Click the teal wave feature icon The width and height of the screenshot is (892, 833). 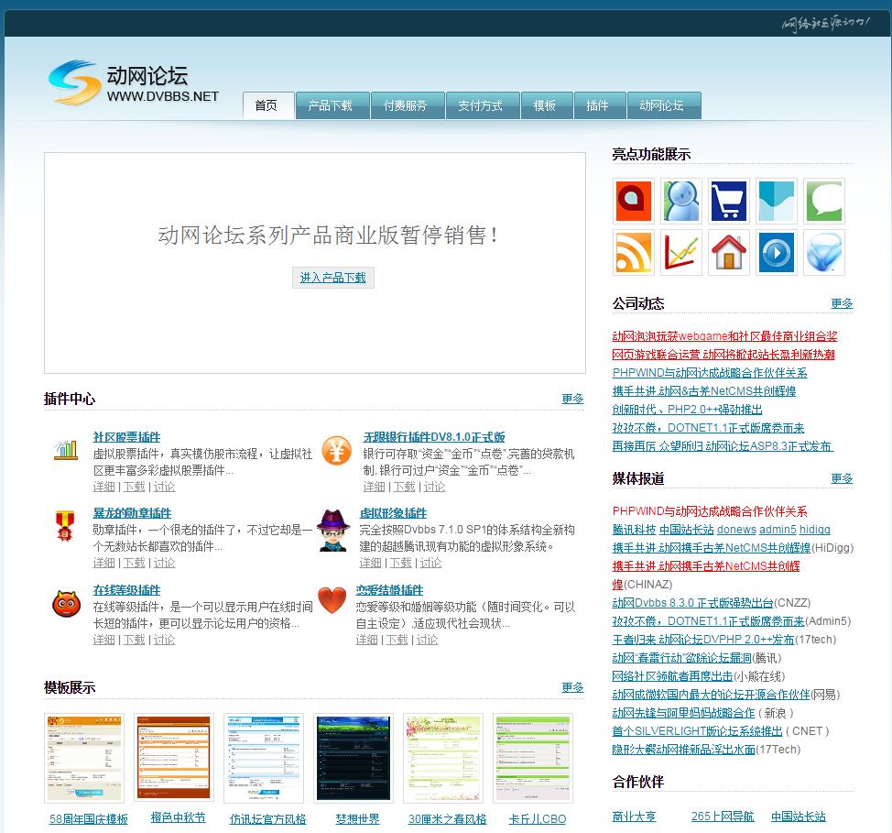tap(777, 201)
